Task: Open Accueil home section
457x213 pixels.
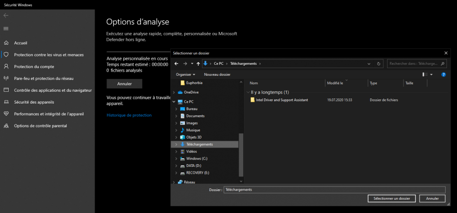Action: [x=21, y=43]
